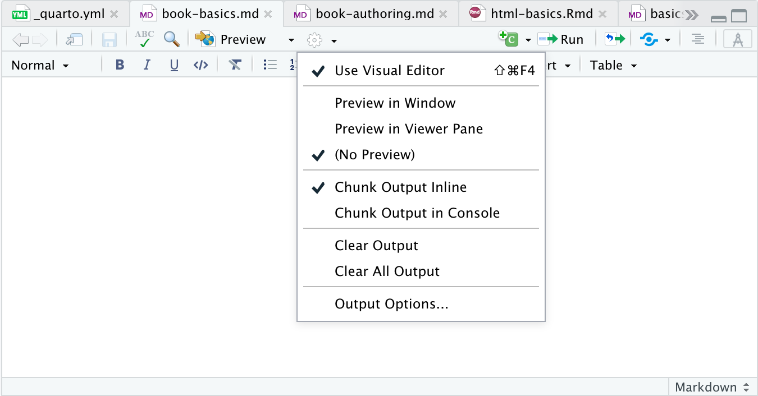Switch to the book-authoring.md tab
The image size is (758, 396).
pyautogui.click(x=375, y=14)
